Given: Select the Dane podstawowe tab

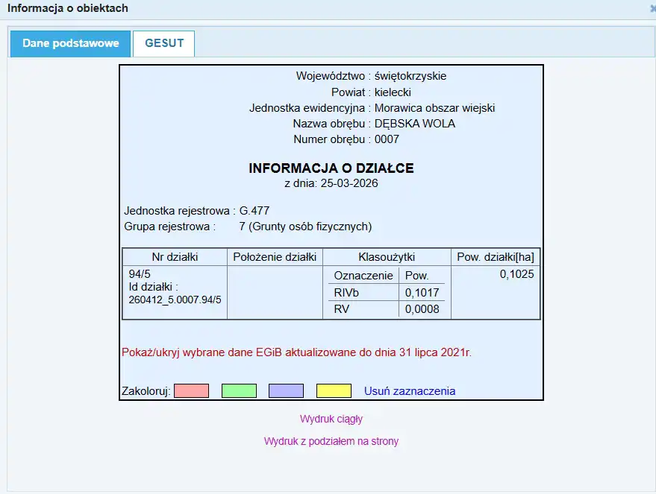Looking at the screenshot, I should (71, 43).
